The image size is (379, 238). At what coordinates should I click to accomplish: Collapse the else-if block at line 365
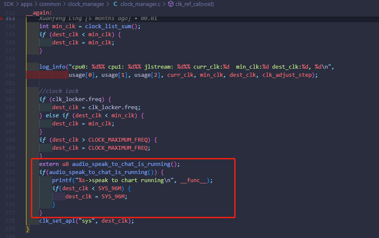(x=21, y=116)
